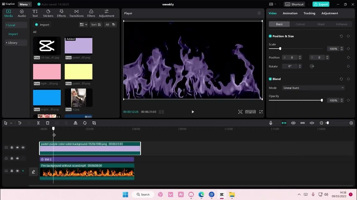Lock the pastel-purple background track
Screen dimensions: 357x200
[x=12, y=147]
